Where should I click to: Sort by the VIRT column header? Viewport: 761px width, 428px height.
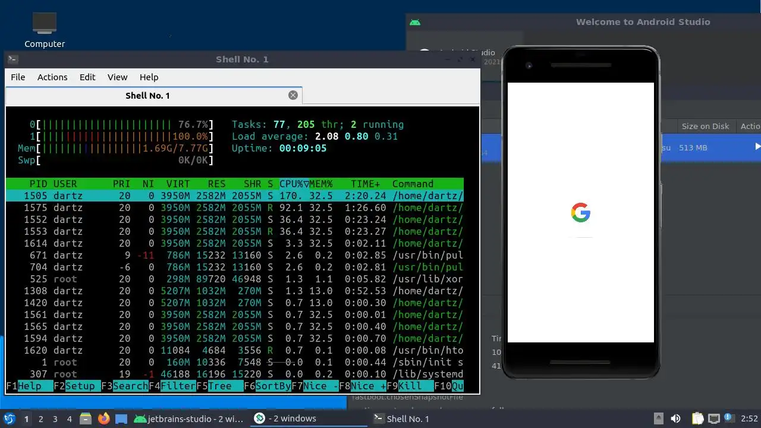(x=178, y=184)
